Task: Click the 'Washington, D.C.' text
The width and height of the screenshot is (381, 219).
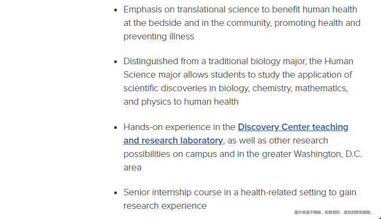Action: 328,154
